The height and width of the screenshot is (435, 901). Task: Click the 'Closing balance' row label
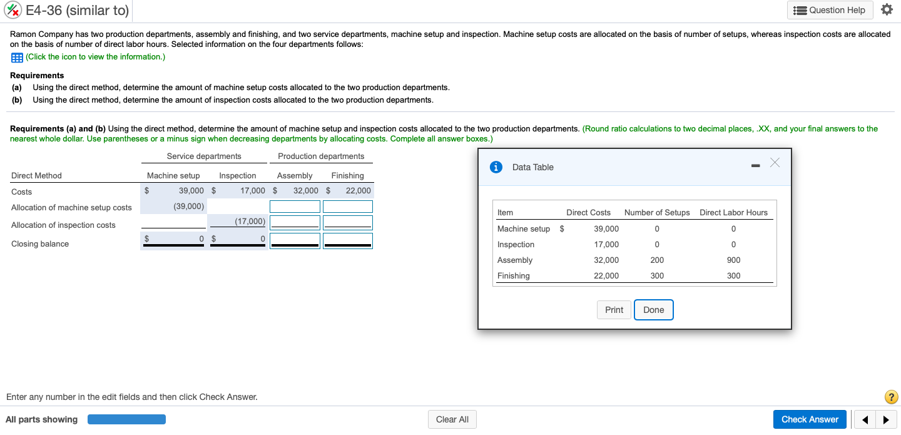tap(40, 243)
